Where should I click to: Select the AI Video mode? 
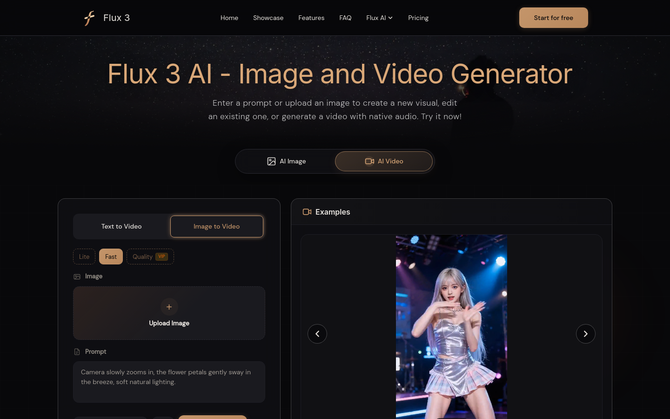click(384, 161)
